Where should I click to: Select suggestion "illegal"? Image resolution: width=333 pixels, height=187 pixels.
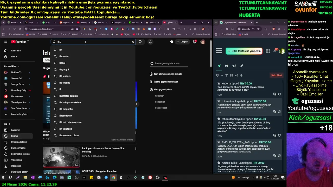tap(93, 63)
